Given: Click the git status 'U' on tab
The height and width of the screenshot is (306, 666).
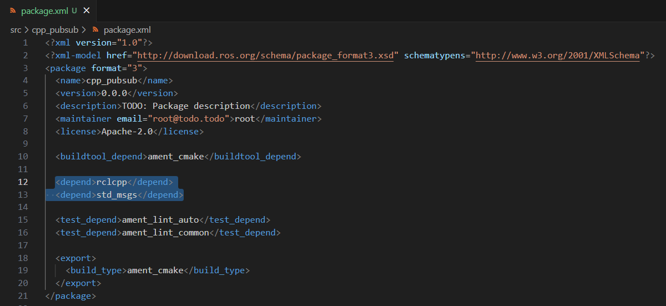Looking at the screenshot, I should [x=74, y=11].
